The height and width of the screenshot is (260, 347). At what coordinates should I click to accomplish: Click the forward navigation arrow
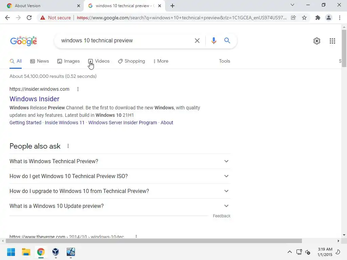click(18, 18)
